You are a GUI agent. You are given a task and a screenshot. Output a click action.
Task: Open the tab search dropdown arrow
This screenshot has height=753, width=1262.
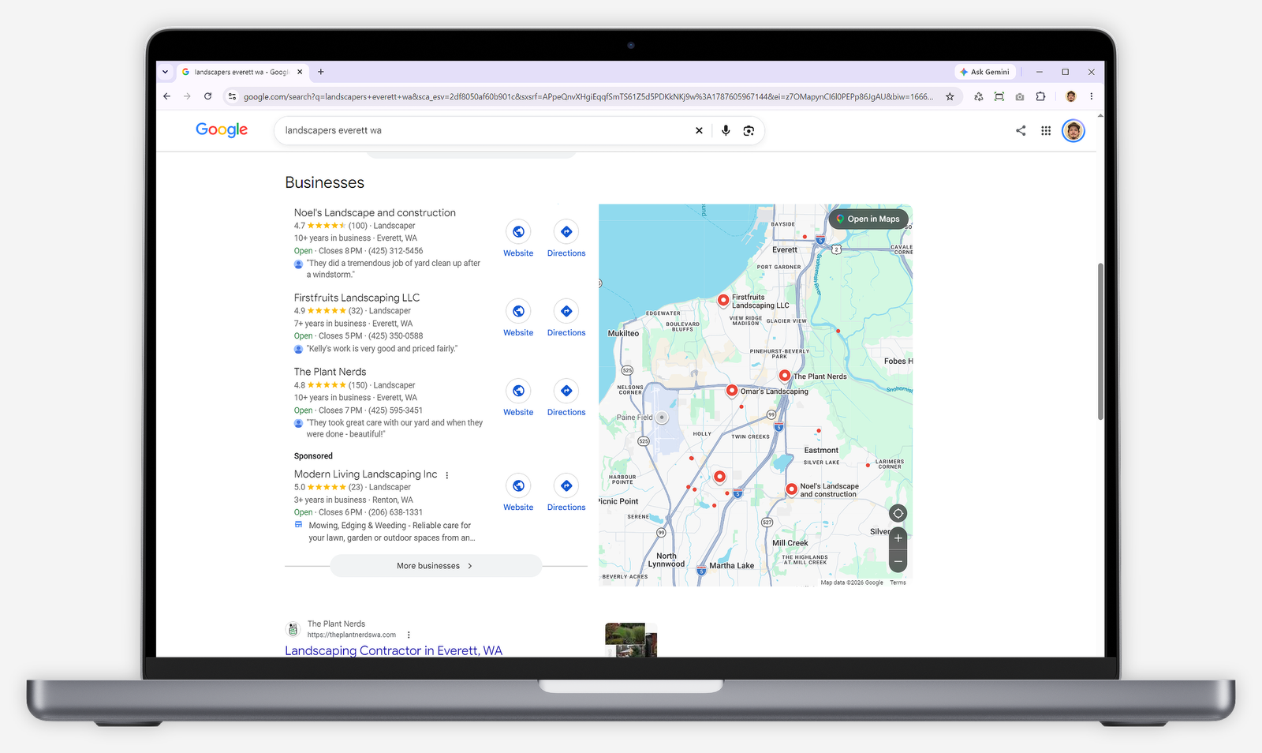coord(165,72)
